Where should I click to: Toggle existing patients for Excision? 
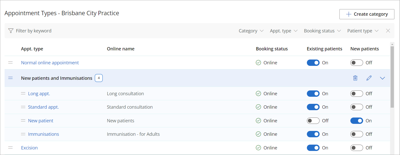(313, 148)
